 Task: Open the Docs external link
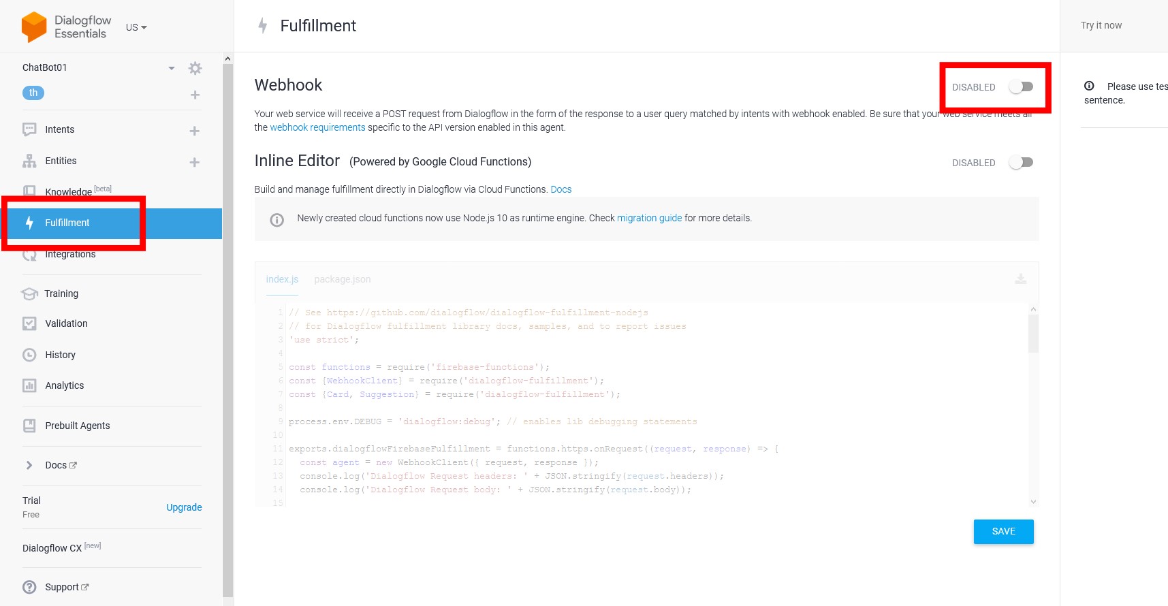pyautogui.click(x=61, y=465)
